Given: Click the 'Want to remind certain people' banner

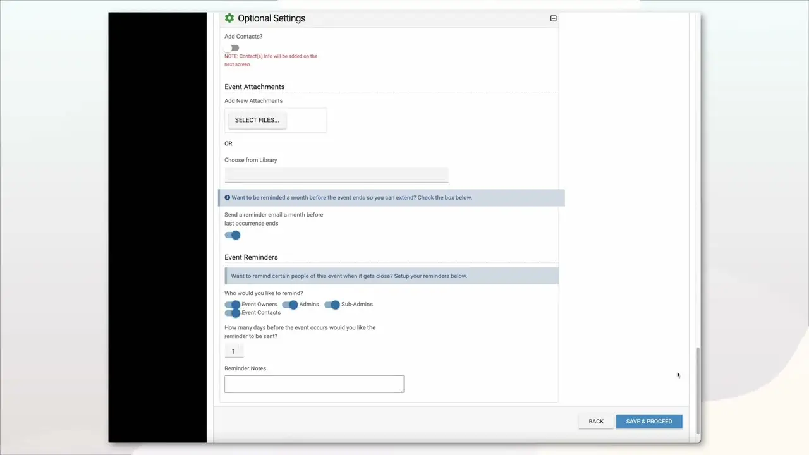Looking at the screenshot, I should pyautogui.click(x=391, y=276).
